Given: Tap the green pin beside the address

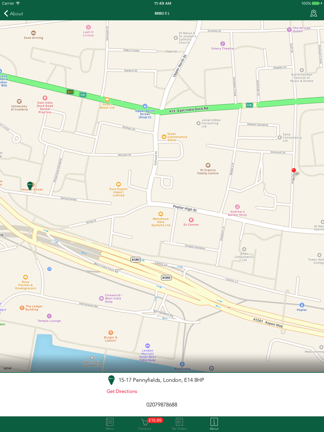Looking at the screenshot, I should [111, 380].
